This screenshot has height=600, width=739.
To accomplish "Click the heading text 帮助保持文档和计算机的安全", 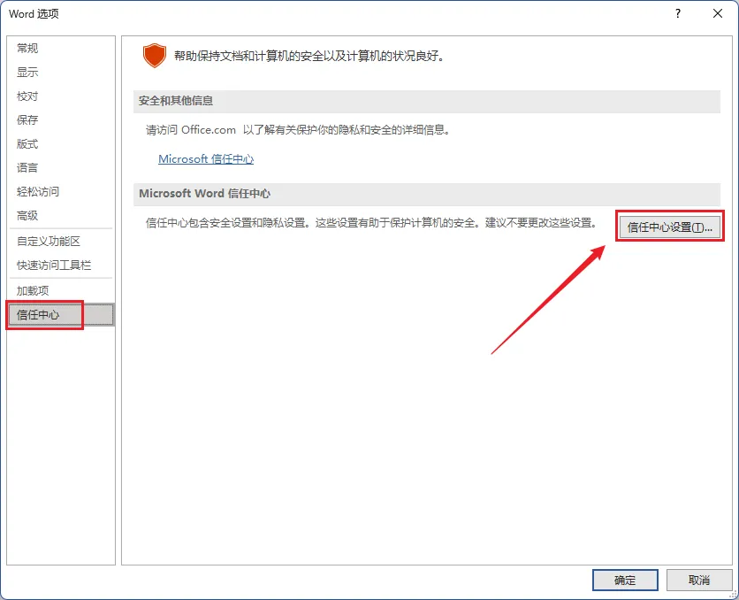I will point(309,56).
